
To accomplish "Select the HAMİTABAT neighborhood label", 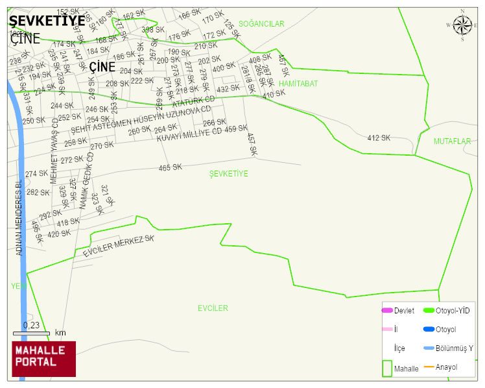I will tap(298, 84).
